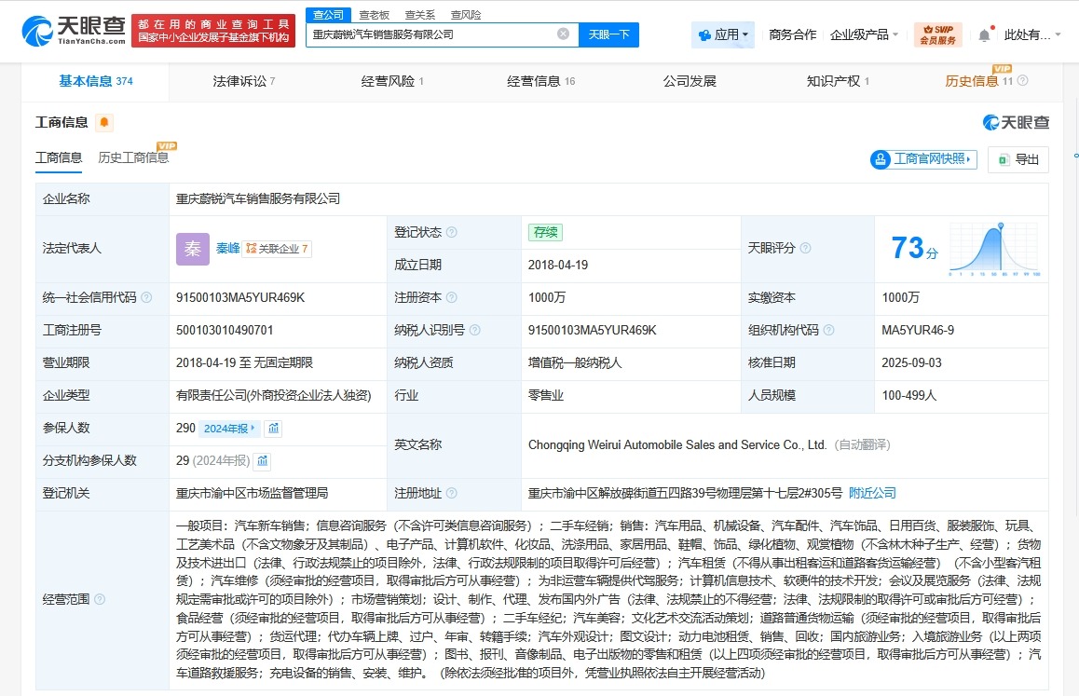Click the Tianyancha logo icon

tap(35, 31)
